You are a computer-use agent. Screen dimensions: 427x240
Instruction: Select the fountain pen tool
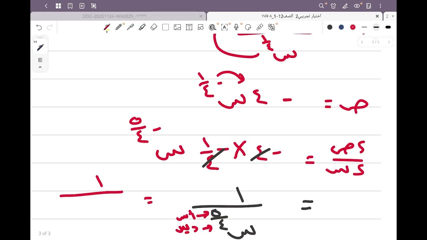click(x=130, y=27)
